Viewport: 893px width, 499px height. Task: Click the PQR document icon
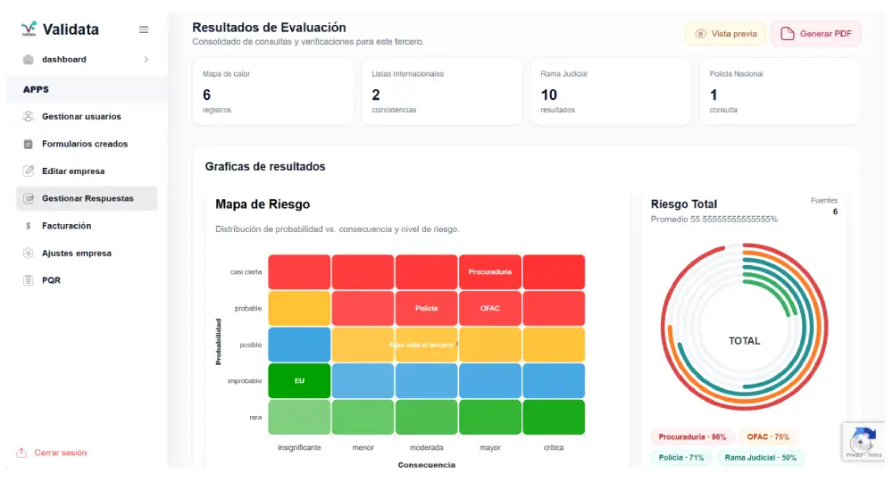pyautogui.click(x=28, y=280)
